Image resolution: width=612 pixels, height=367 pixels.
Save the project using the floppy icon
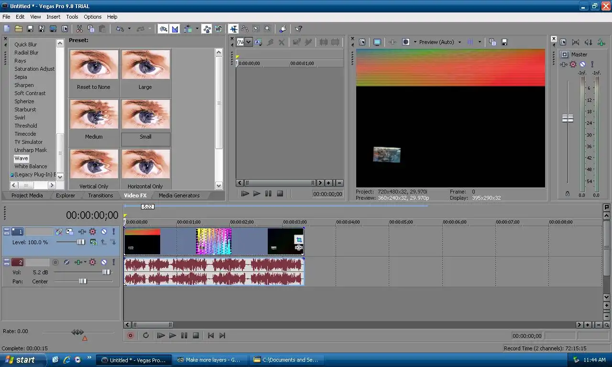click(x=30, y=29)
